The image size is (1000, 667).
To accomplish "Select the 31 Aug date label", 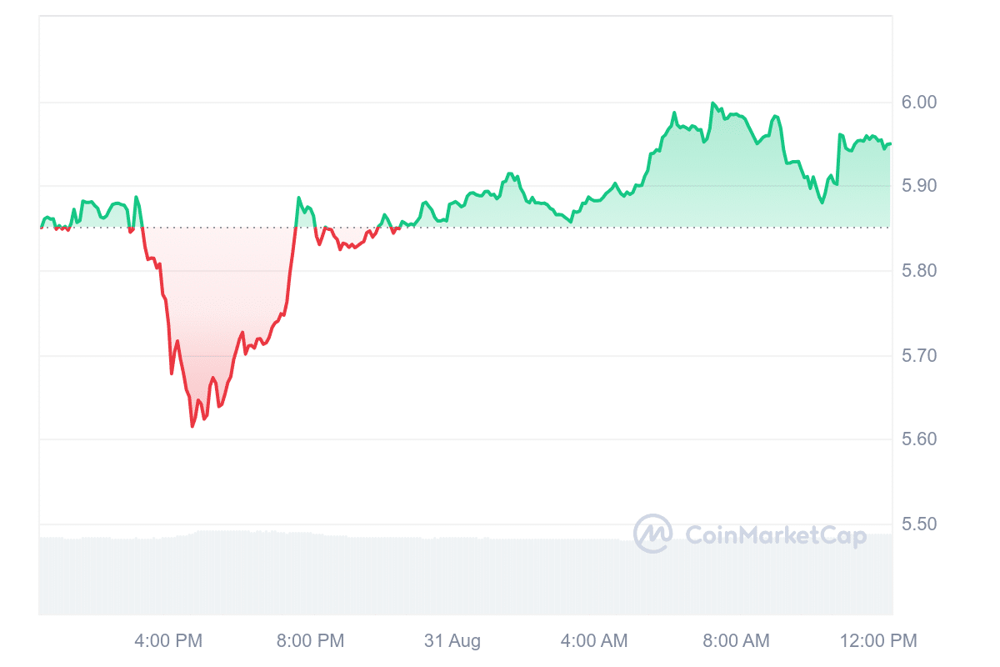I will point(452,641).
